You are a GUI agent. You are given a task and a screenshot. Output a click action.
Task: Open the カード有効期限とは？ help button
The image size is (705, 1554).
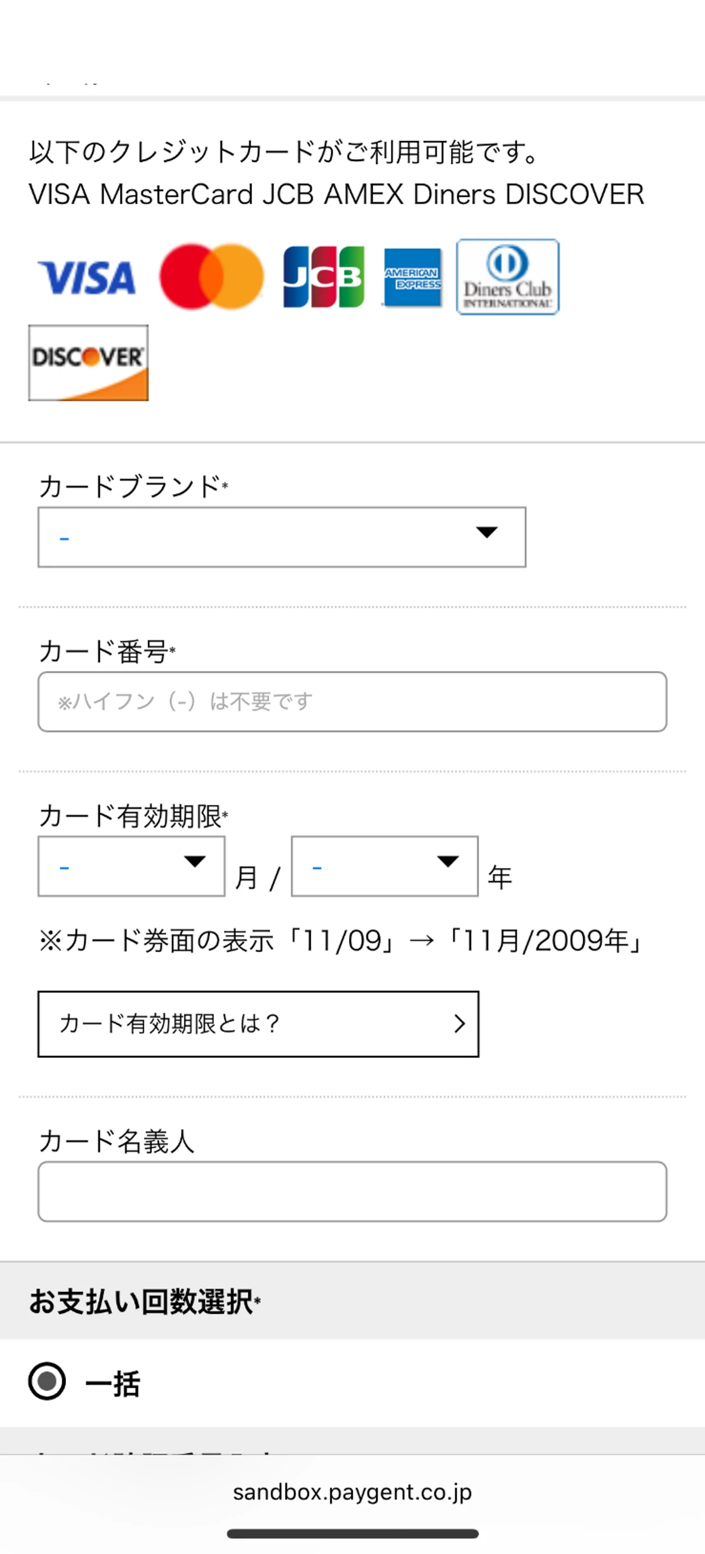click(258, 1024)
